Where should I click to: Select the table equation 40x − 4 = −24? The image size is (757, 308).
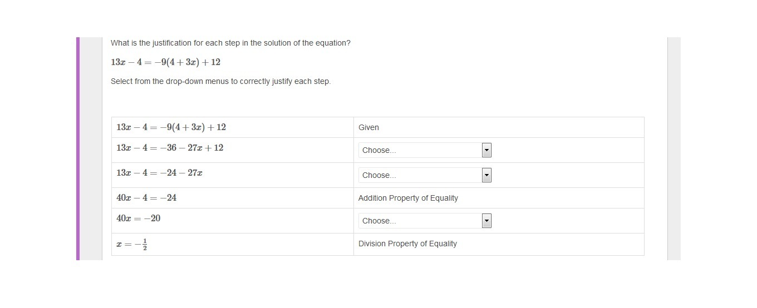coord(146,198)
